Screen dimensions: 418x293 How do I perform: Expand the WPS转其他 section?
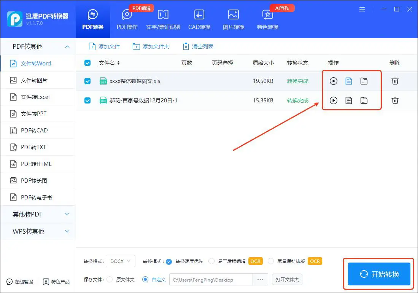pyautogui.click(x=38, y=231)
